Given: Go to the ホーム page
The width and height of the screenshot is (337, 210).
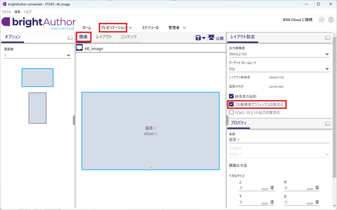Looking at the screenshot, I should pyautogui.click(x=87, y=28).
